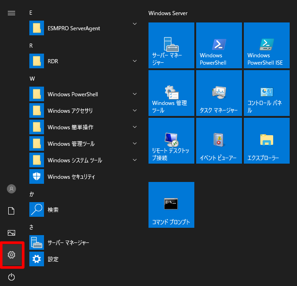
Task: Click the Windows 簡単操作 label text
Action: pos(71,127)
